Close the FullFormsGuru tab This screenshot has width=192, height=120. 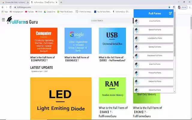pyautogui.click(x=56, y=2)
